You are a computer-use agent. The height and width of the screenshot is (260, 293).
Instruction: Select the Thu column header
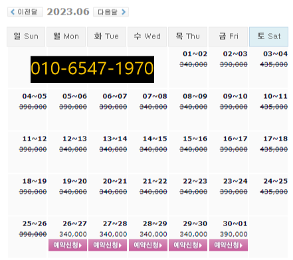point(187,36)
